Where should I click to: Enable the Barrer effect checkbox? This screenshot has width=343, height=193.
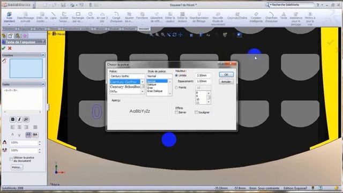176,112
